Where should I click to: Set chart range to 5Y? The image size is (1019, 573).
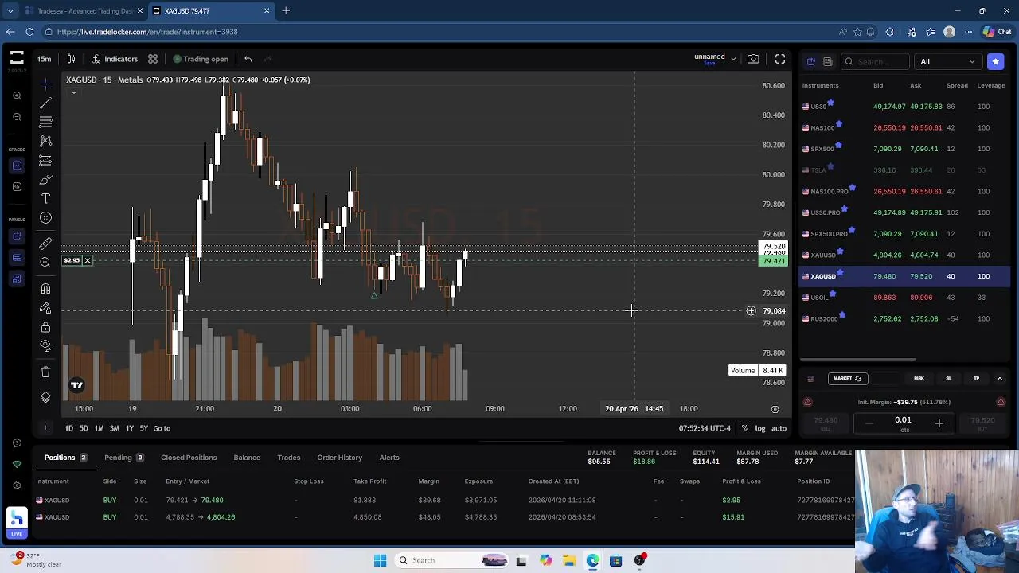tap(144, 428)
